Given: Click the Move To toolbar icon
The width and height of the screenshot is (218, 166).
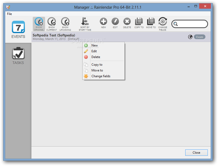Looking at the screenshot, I should [151, 23].
